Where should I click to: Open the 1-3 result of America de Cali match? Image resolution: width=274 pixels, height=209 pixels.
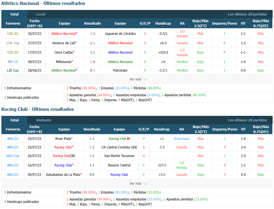pyautogui.click(x=92, y=43)
